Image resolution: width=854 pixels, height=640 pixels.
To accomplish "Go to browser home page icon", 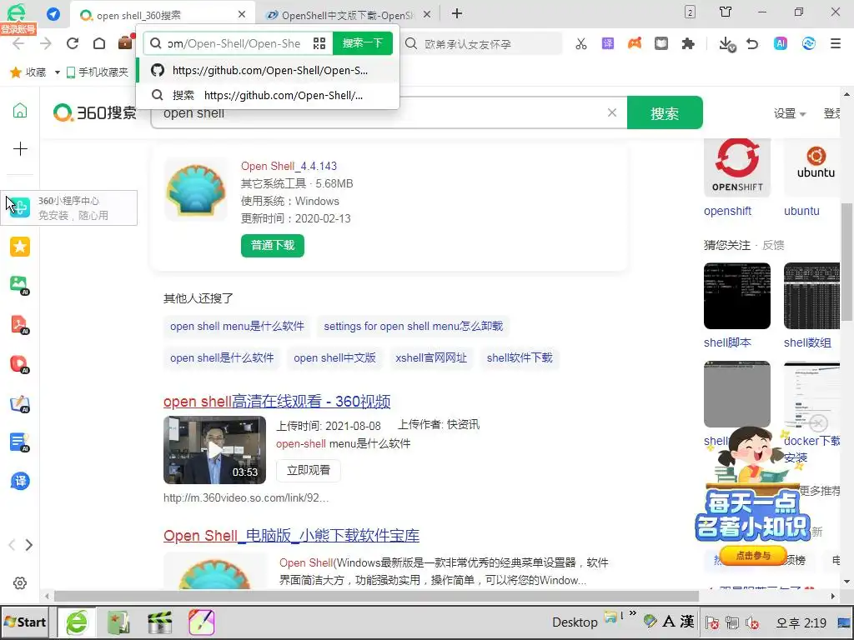I will [x=99, y=43].
